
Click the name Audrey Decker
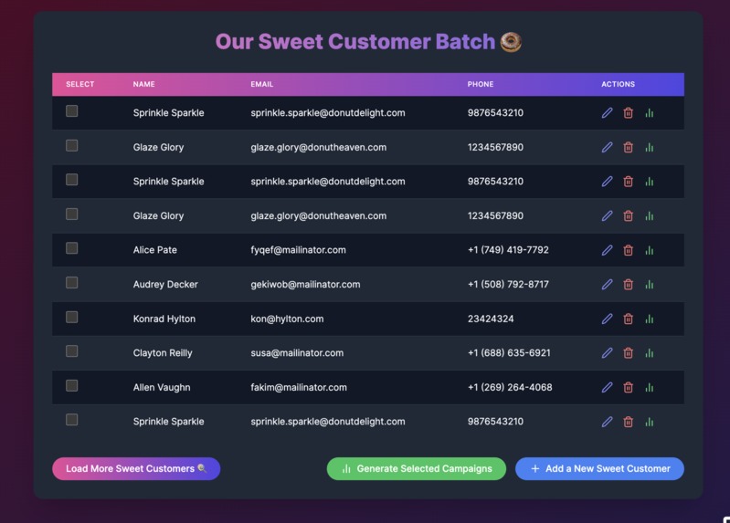pos(165,284)
